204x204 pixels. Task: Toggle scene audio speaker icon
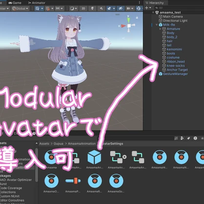[101, 8]
